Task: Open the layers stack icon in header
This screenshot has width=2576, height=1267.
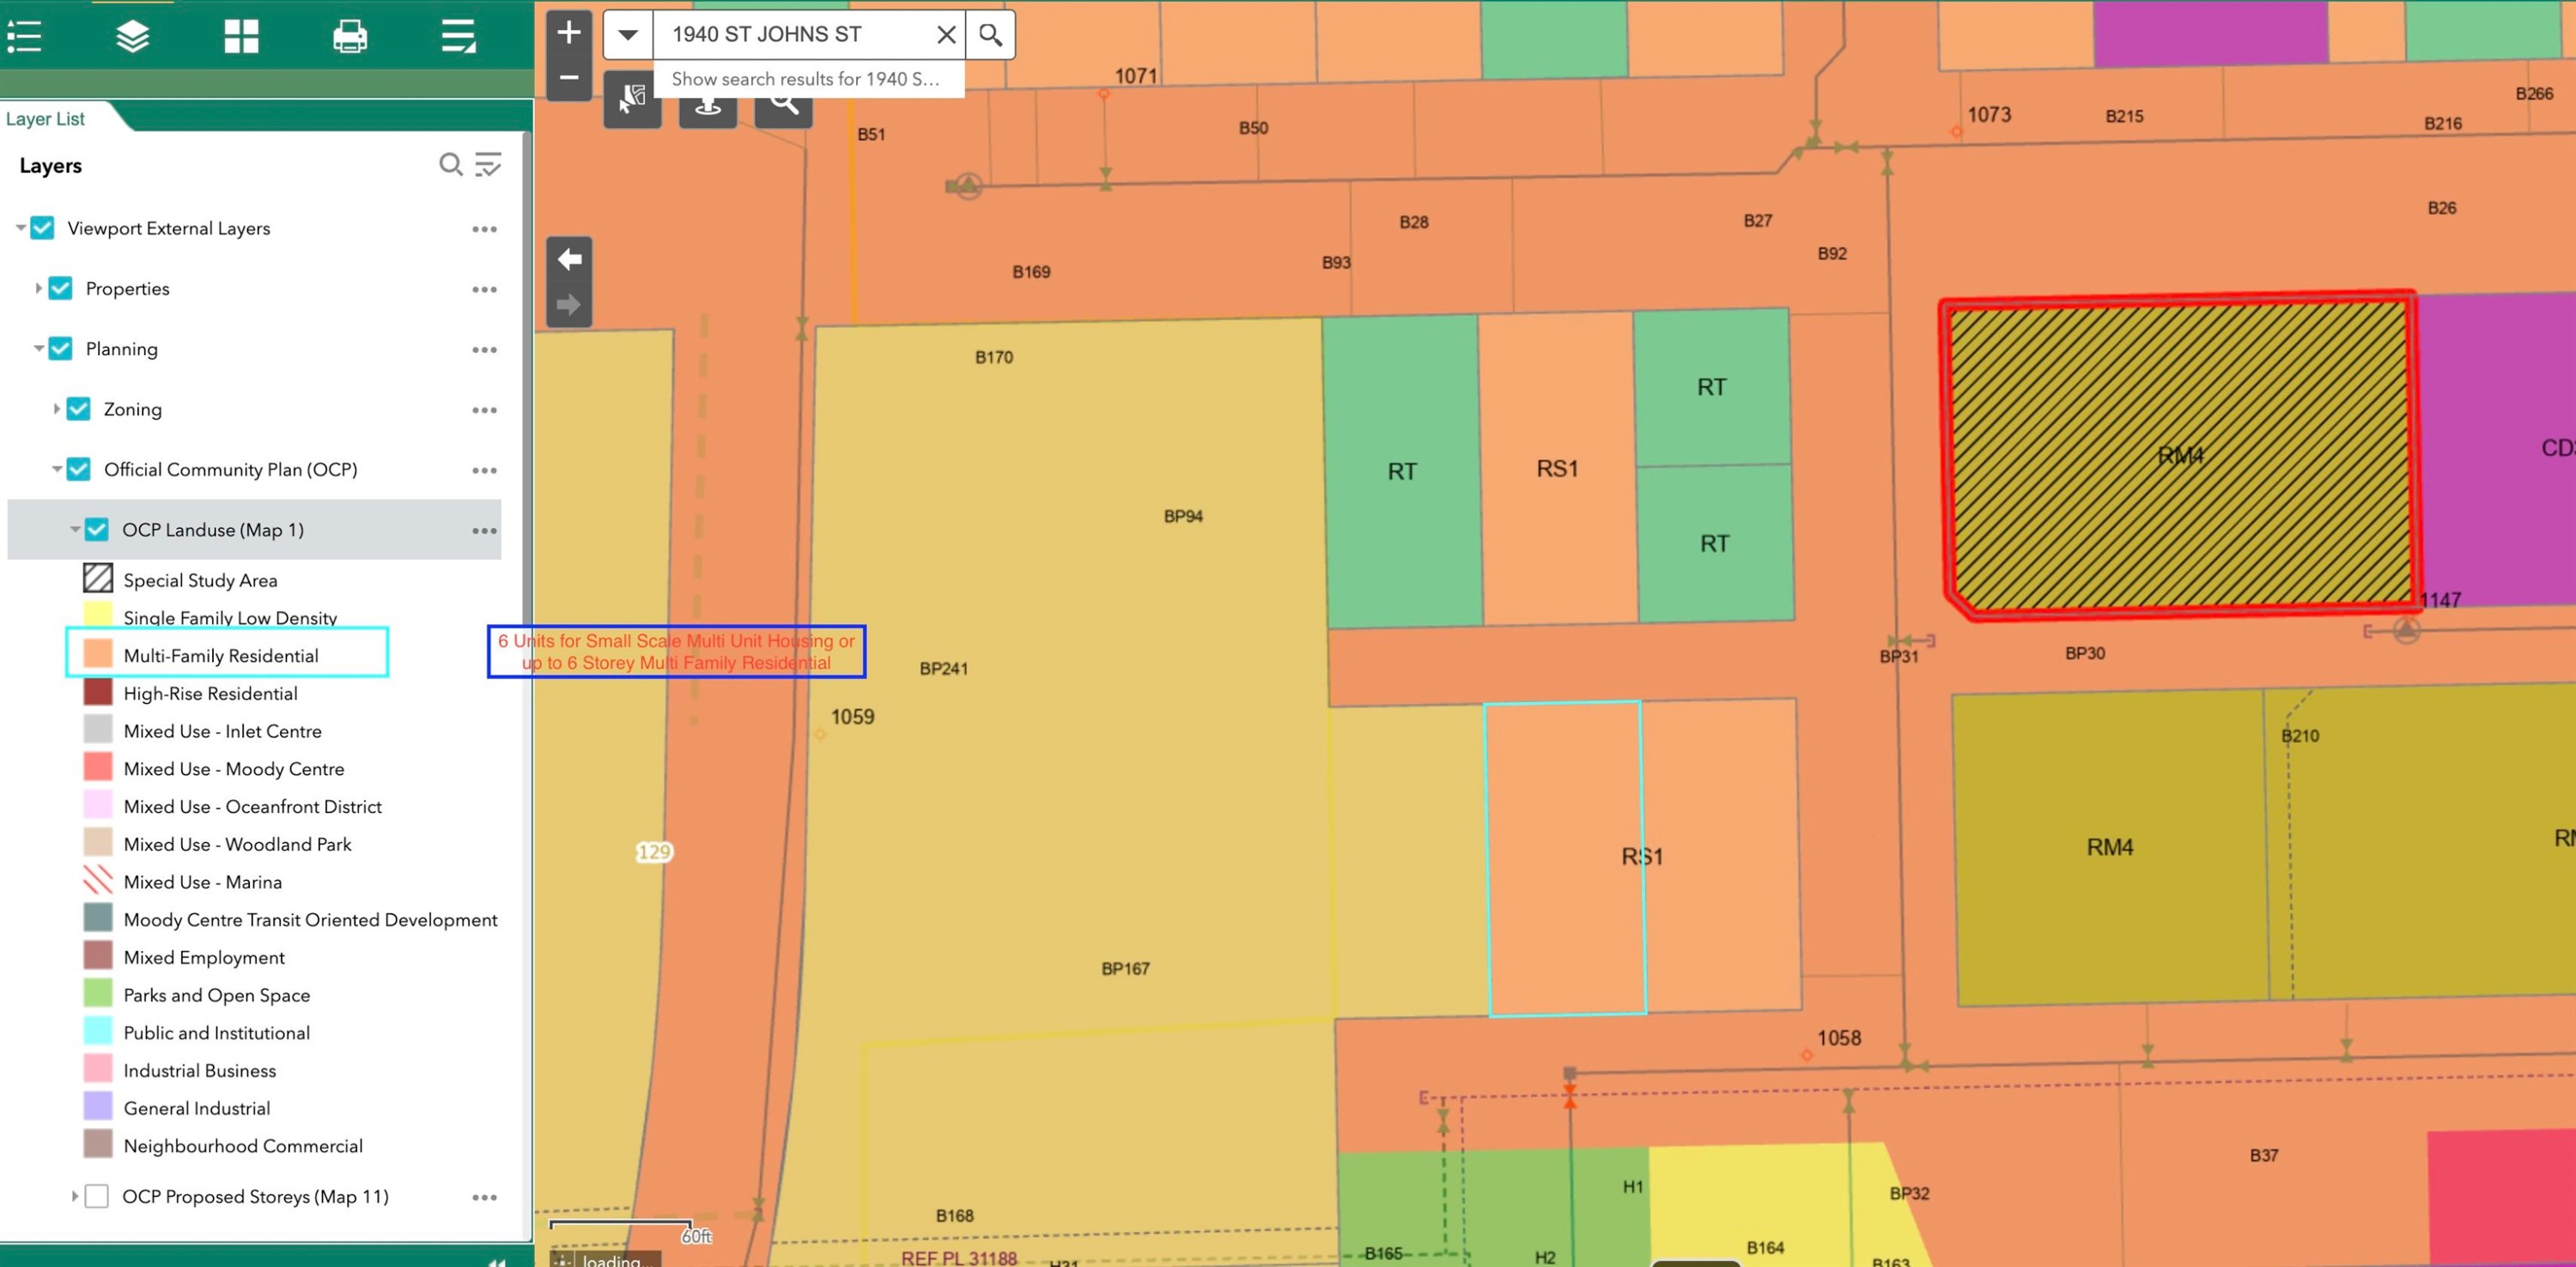Action: click(132, 36)
